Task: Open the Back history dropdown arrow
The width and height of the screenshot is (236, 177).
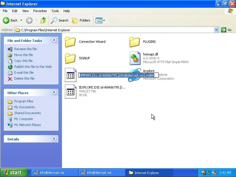Action: pyautogui.click(x=21, y=20)
